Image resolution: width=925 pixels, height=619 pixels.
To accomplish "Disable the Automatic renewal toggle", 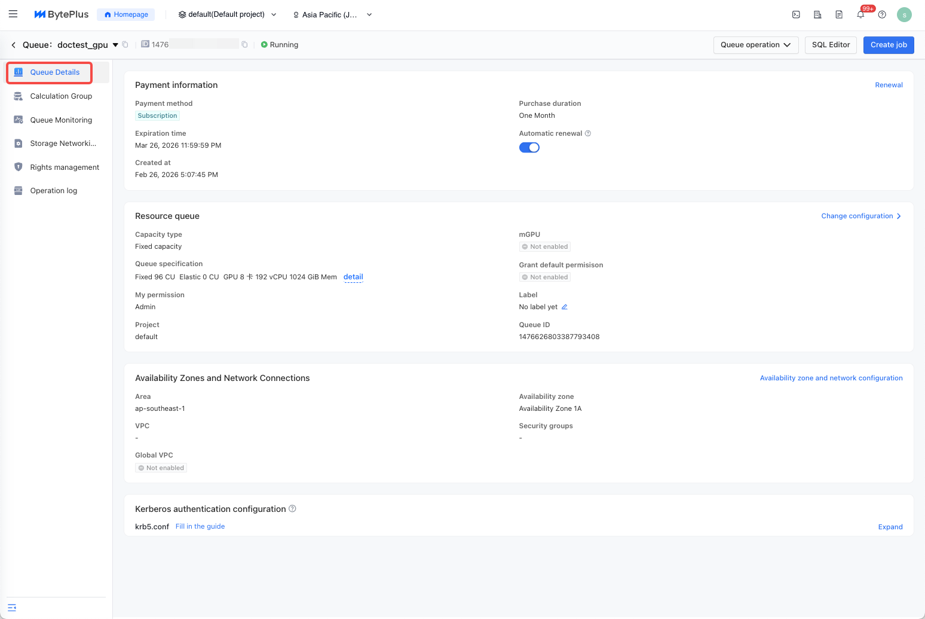I will 529,148.
